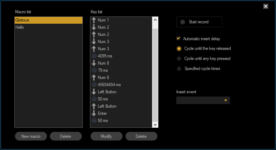
Task: Select the Hello macro in the list
Action: pyautogui.click(x=49, y=27)
